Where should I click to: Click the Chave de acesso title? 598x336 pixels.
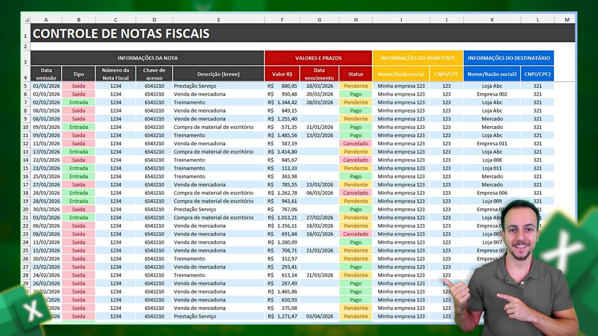click(154, 74)
